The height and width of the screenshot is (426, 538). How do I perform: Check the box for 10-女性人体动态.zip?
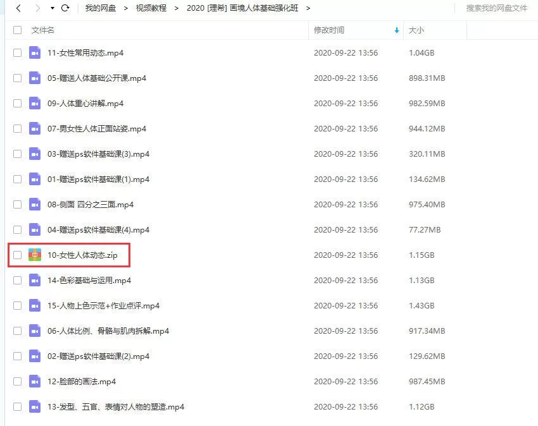coord(17,255)
